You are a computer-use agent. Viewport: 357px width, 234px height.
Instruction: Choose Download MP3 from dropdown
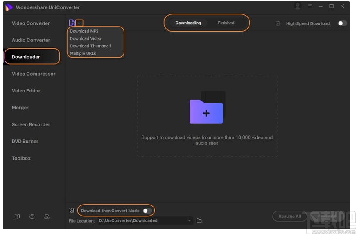[x=84, y=31]
